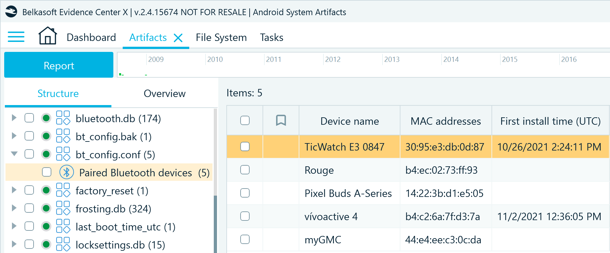
Task: Open the hamburger main menu
Action: point(16,37)
